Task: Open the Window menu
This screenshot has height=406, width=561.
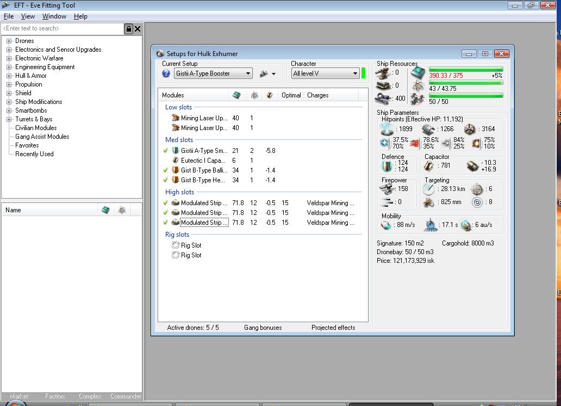Action: coord(54,16)
